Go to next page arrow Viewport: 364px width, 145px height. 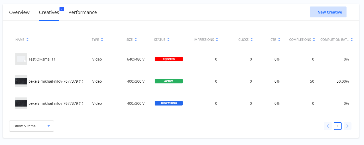(347, 126)
